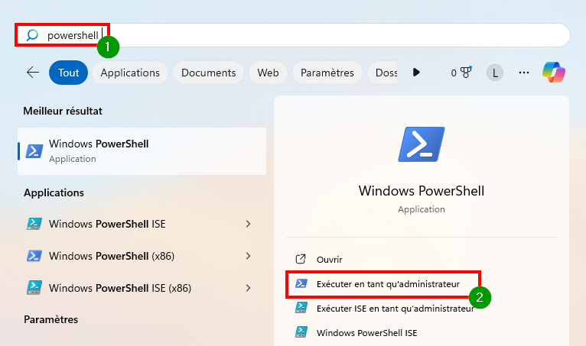Click the Windows PowerShell (x86) icon
Image resolution: width=586 pixels, height=346 pixels.
point(34,256)
